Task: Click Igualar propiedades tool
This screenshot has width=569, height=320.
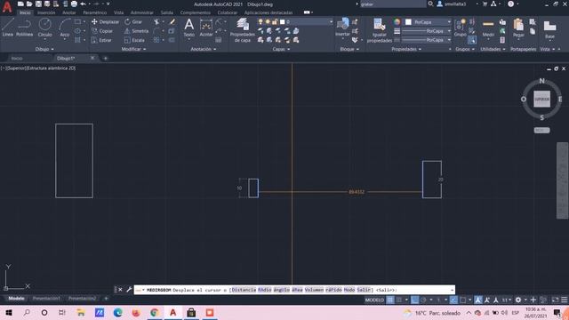Action: click(x=380, y=30)
